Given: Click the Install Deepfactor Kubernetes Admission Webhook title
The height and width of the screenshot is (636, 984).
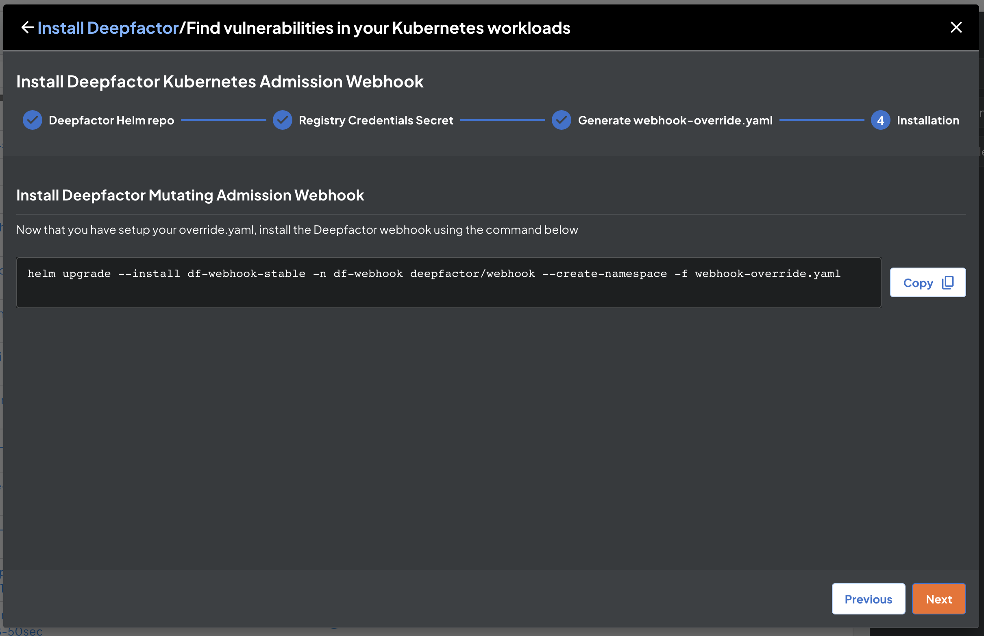Looking at the screenshot, I should pyautogui.click(x=220, y=81).
